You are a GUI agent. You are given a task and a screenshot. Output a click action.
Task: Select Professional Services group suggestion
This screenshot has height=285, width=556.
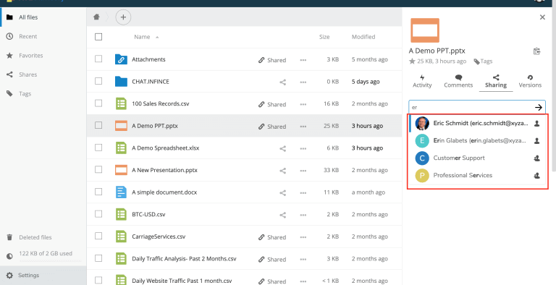click(x=477, y=175)
